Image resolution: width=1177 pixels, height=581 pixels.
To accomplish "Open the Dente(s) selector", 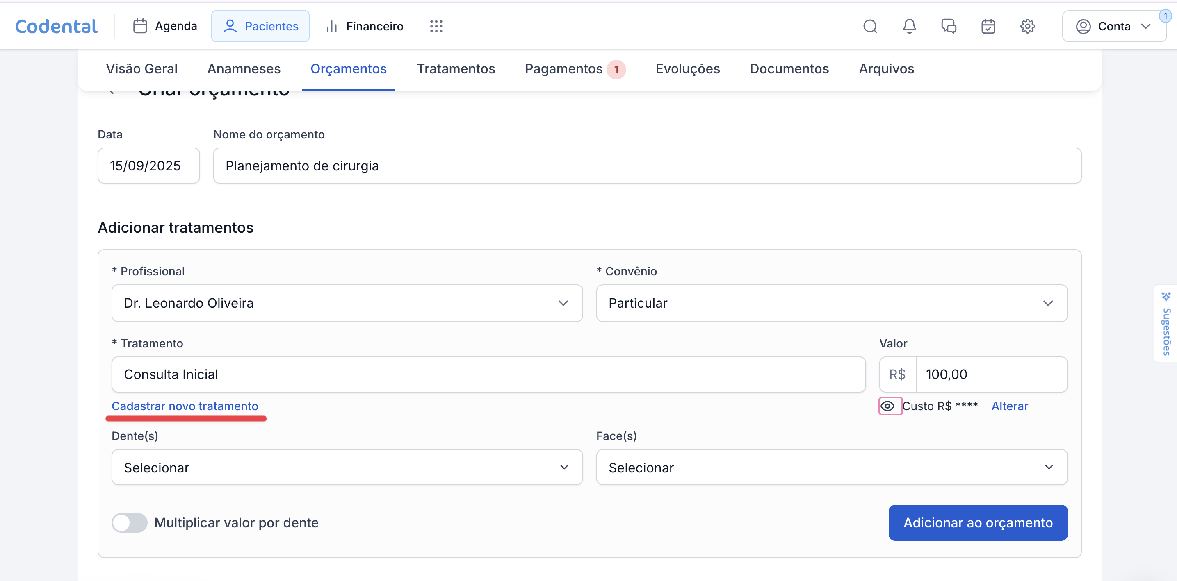I will [347, 468].
